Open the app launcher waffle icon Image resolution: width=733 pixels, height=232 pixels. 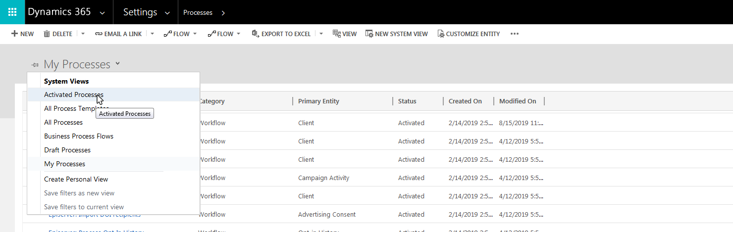click(x=12, y=12)
